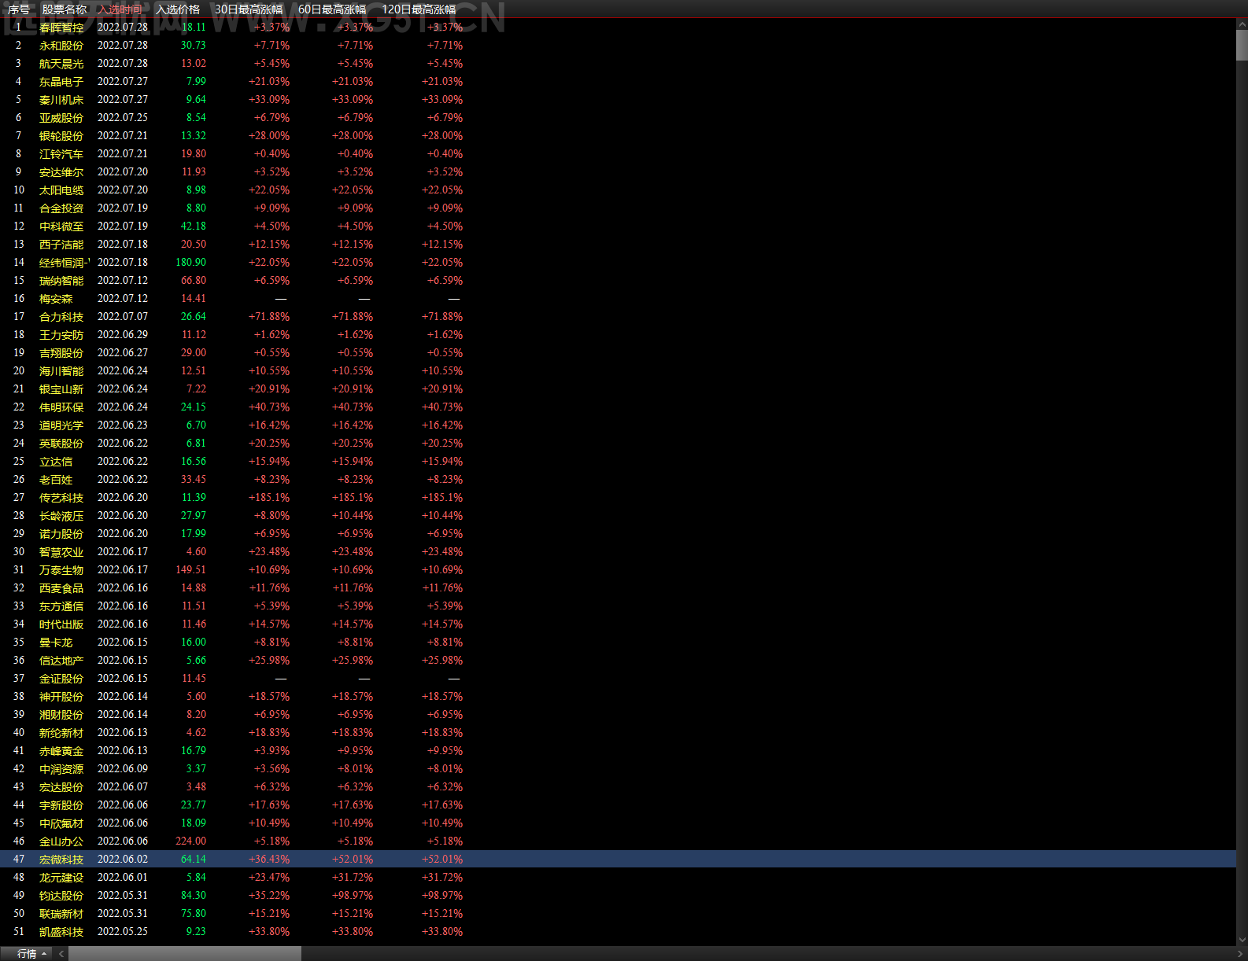
Task: Select stock 钧达股份
Action: click(61, 896)
